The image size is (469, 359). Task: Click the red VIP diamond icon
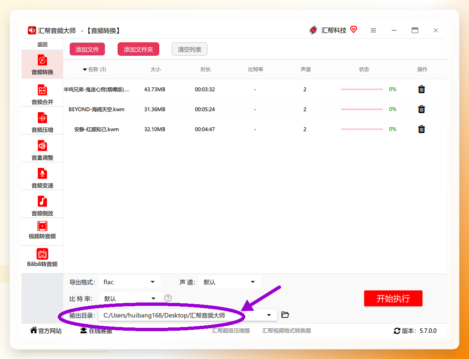353,30
